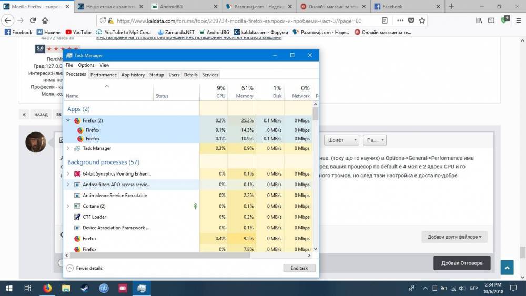The width and height of the screenshot is (526, 296).
Task: Open Windows Start menu
Action: coord(9,288)
